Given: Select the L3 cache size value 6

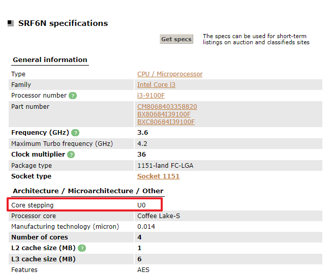Looking at the screenshot, I should (139, 259).
